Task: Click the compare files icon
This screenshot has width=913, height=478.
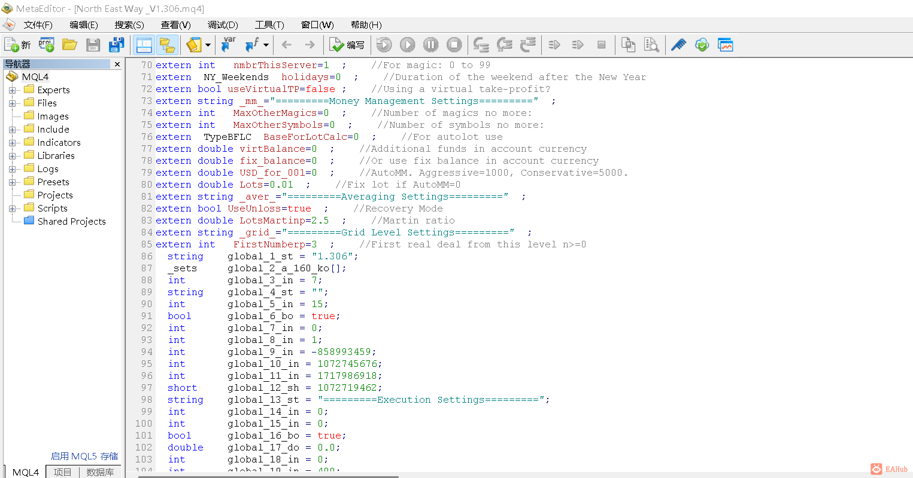Action: coord(628,45)
